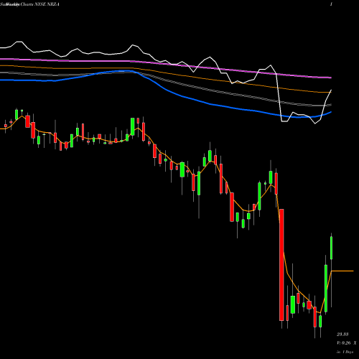This screenshot has height=359, width=359.
Task: Click the large red crash candle
Action: (281, 265)
